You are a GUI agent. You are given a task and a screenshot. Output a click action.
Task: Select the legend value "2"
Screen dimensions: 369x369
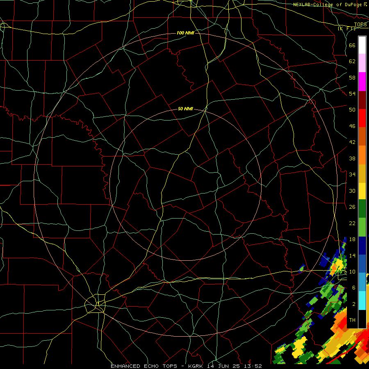tap(353, 304)
